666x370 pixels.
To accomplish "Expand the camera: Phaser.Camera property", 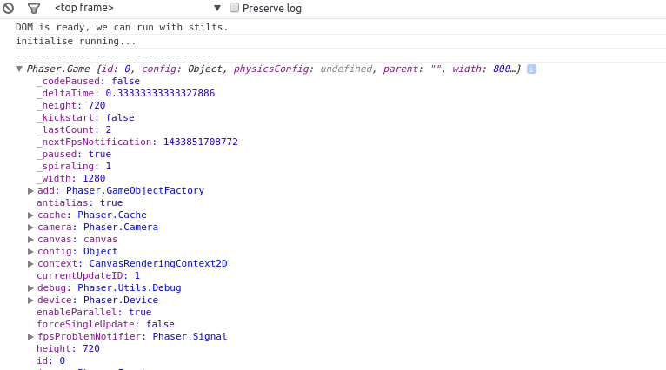I will click(30, 228).
